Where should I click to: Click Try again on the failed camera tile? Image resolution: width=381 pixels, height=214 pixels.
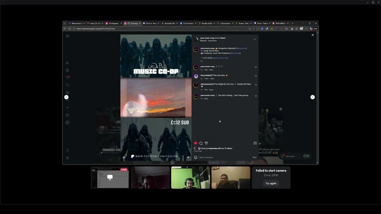[x=271, y=183]
